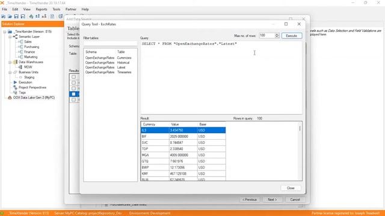Screen dimensions: 385x216
Task: Collapse the Business Units tree node
Action: tap(10, 73)
